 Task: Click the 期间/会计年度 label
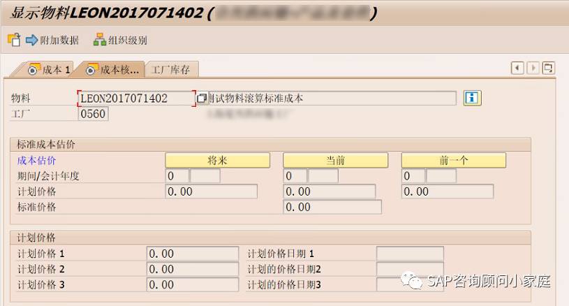pos(48,177)
